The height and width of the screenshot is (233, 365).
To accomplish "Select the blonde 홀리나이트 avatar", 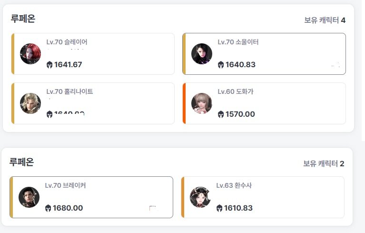I will pos(30,103).
